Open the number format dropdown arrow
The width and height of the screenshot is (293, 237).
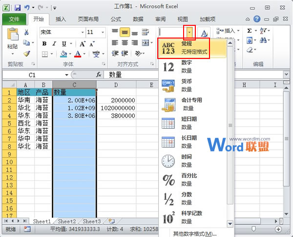point(189,32)
